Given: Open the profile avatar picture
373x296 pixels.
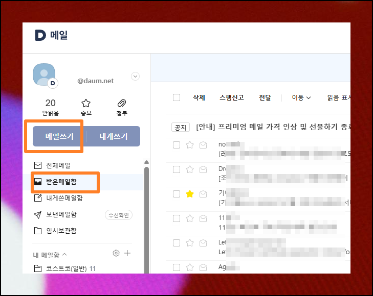Looking at the screenshot, I should (x=44, y=75).
